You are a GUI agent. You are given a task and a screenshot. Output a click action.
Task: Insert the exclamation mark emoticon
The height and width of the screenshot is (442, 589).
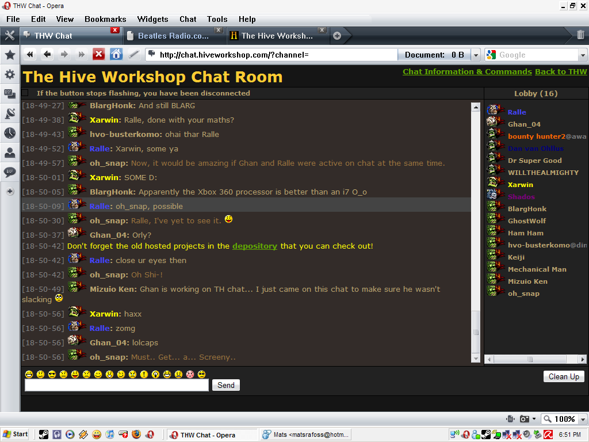(144, 374)
